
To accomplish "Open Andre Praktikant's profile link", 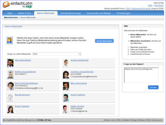I will point(78,95).
